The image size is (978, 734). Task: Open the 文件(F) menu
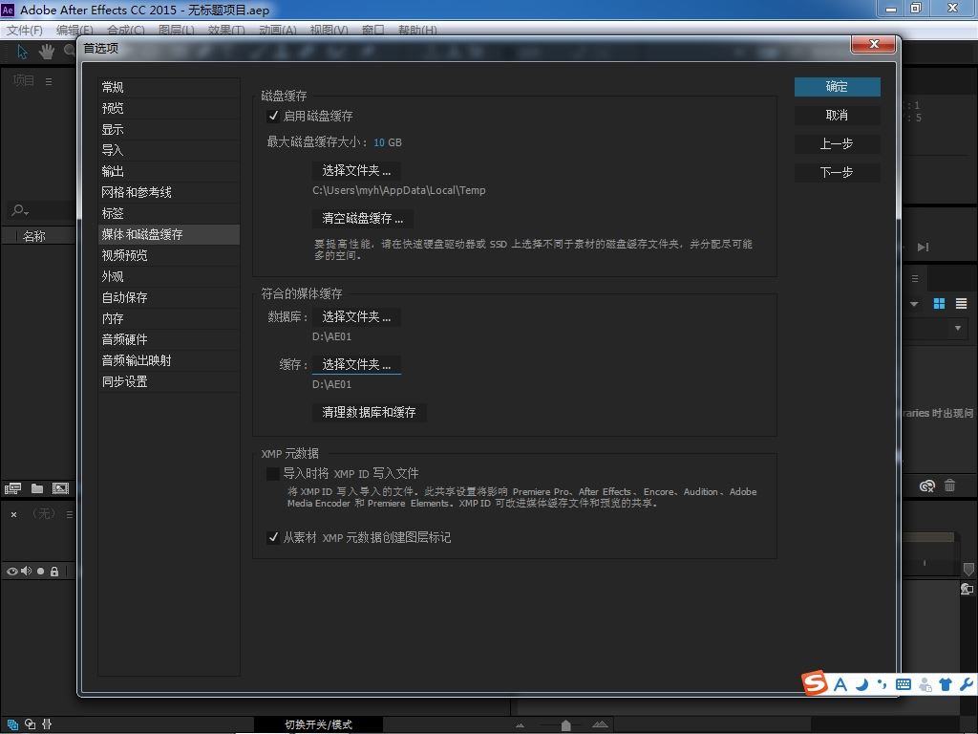tap(24, 30)
